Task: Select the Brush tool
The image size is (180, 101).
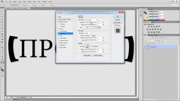Action: coord(2,31)
